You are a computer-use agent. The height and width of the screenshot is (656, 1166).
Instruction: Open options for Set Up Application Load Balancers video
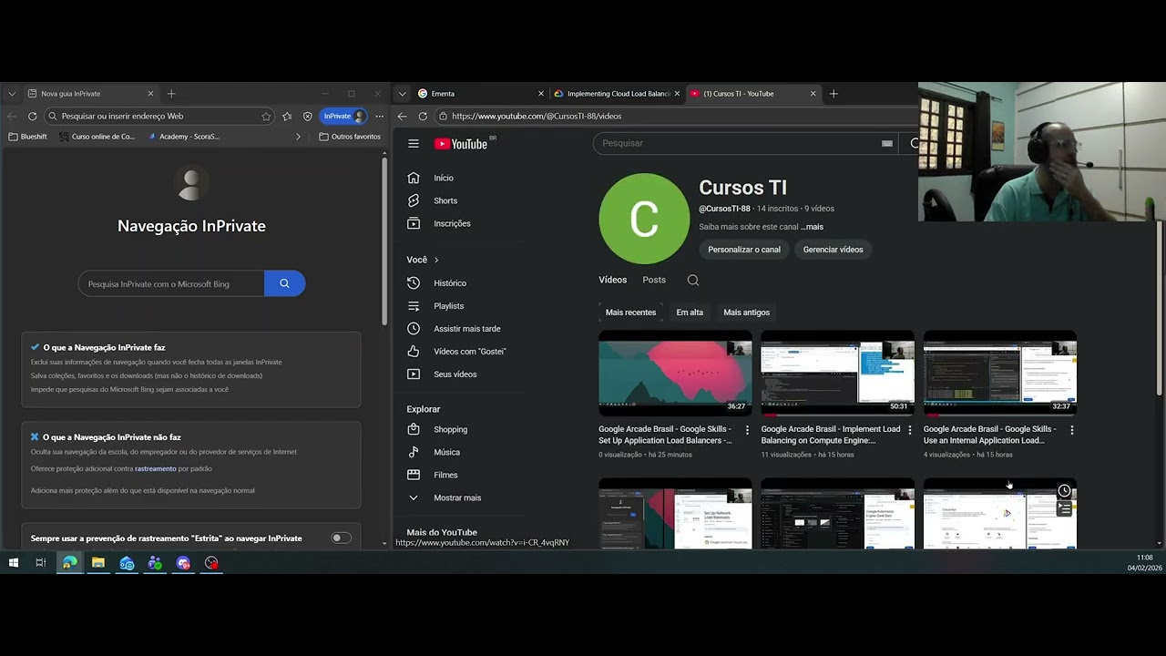click(x=747, y=430)
